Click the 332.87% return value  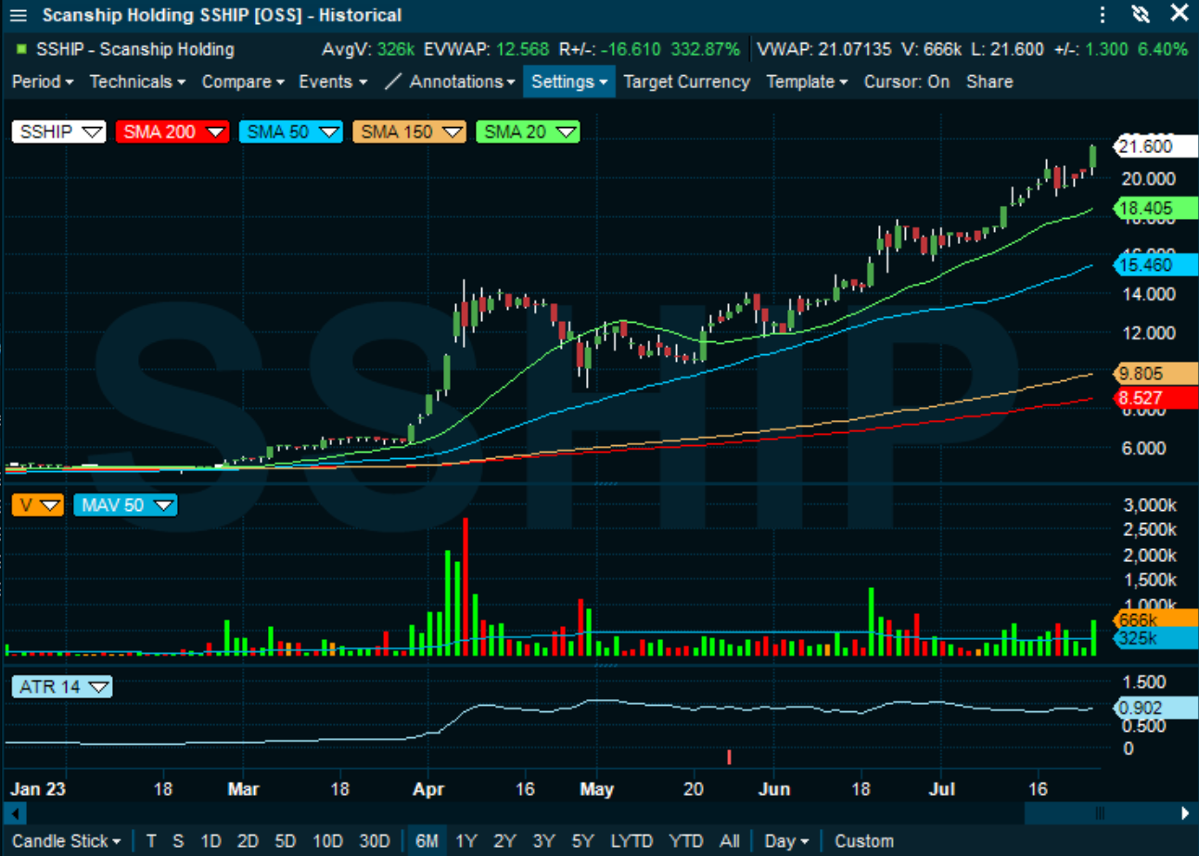click(x=707, y=49)
